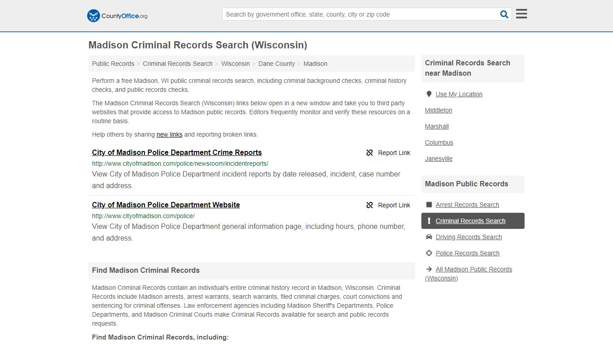Screen dimensions: 613x344
Task: Open the Janesville nearby city link
Action: 439,159
